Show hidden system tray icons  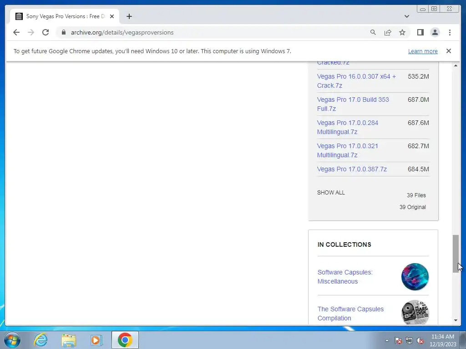tap(387, 341)
